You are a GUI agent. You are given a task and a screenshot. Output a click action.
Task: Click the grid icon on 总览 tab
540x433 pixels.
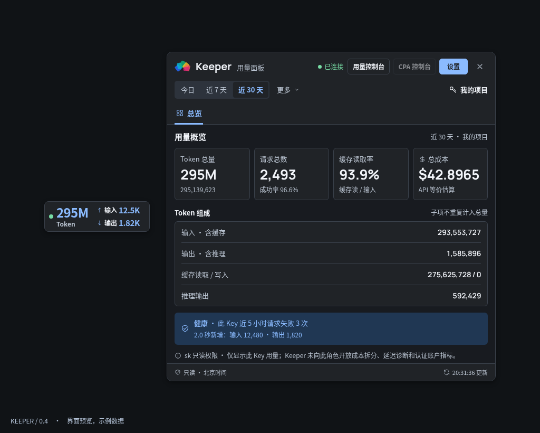click(180, 113)
